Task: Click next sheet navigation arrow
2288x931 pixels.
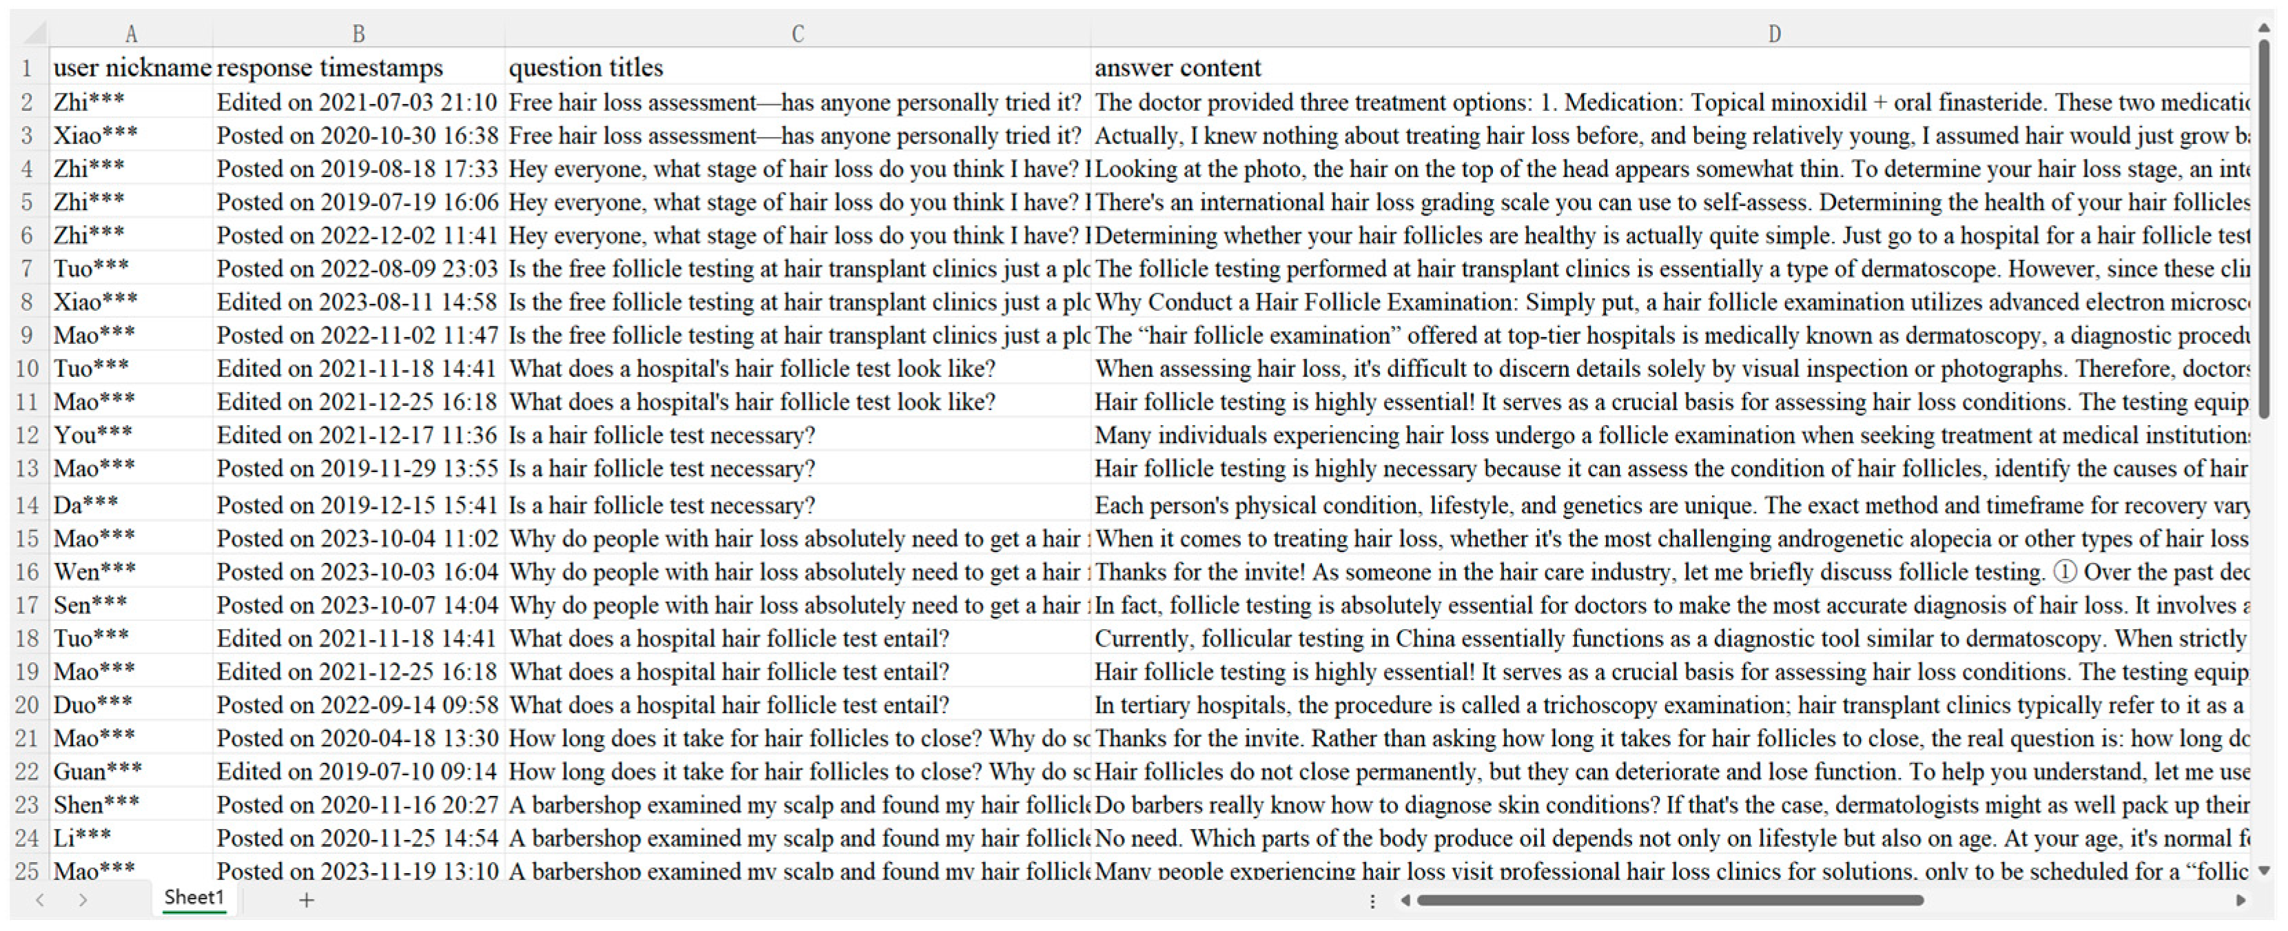Action: [83, 900]
